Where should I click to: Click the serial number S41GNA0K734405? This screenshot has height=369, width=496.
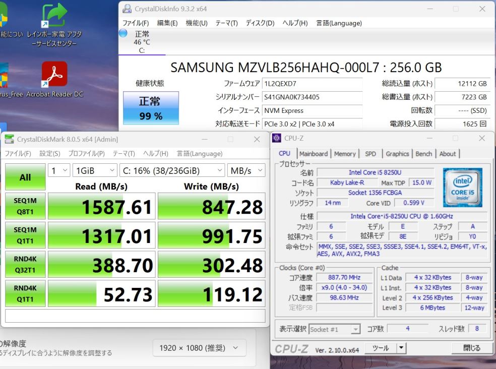pos(312,97)
